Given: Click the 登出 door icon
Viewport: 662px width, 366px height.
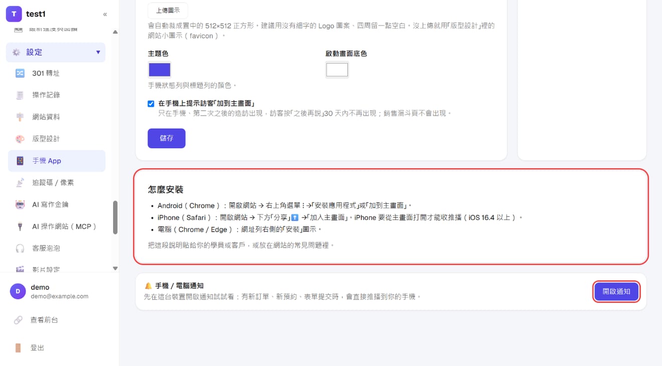Looking at the screenshot, I should (18, 348).
